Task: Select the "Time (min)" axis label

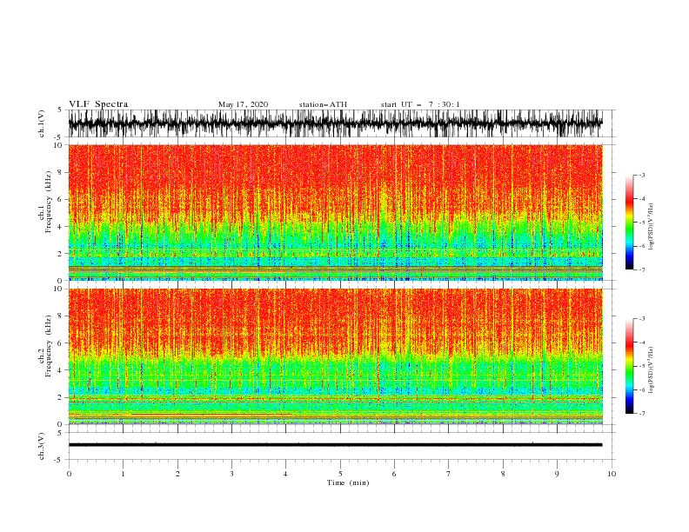Action: [348, 482]
